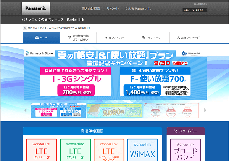
Task: Click the search keyword input field
Action: coord(195,10)
